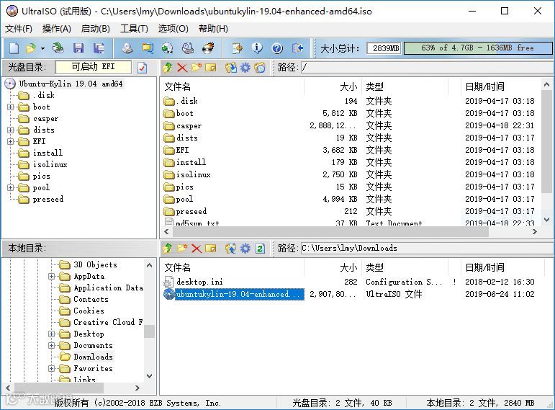Image resolution: width=555 pixels, height=410 pixels.
Task: Create new folder in disc image pane
Action: tap(197, 67)
